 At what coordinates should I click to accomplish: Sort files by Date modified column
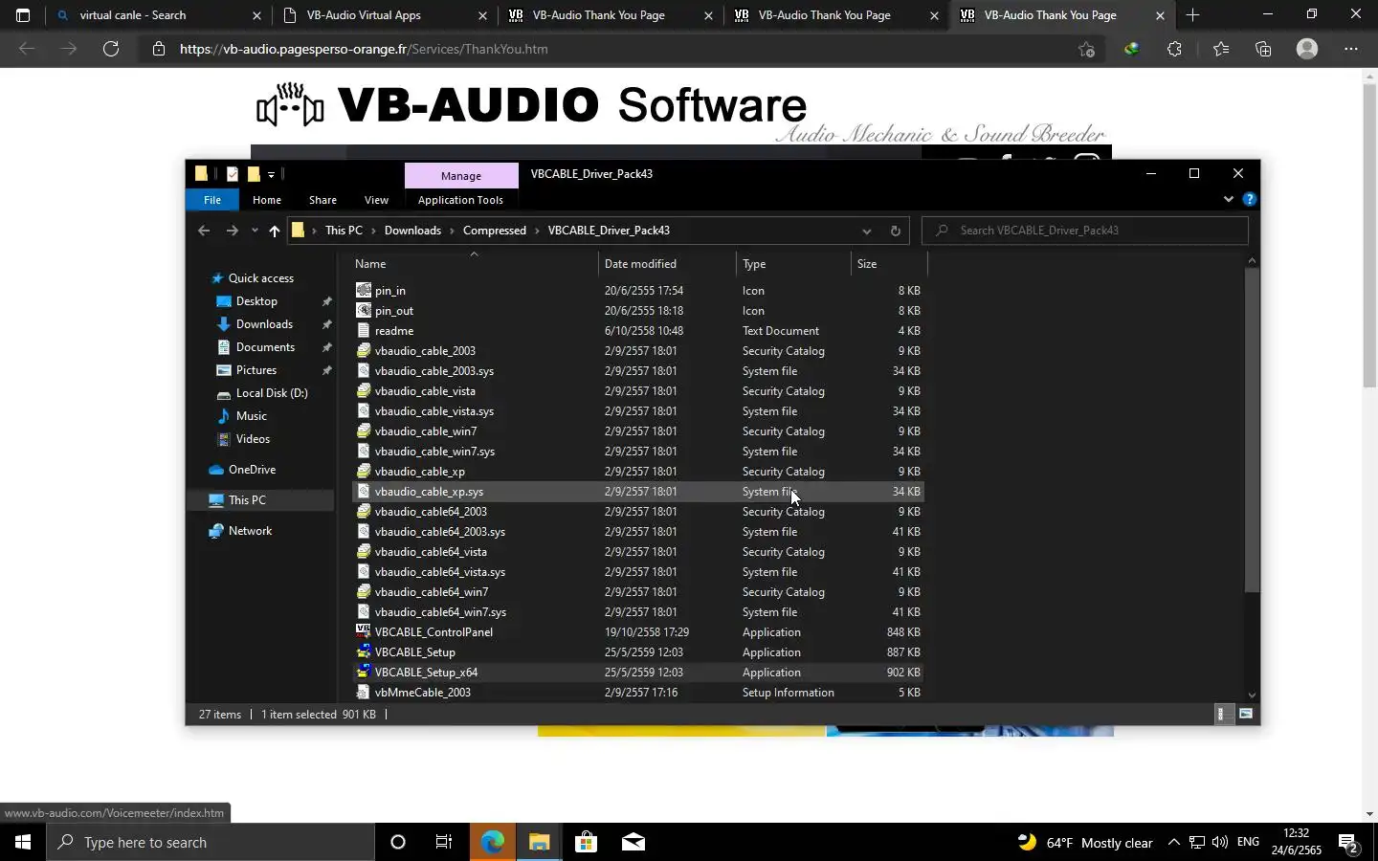click(x=668, y=264)
